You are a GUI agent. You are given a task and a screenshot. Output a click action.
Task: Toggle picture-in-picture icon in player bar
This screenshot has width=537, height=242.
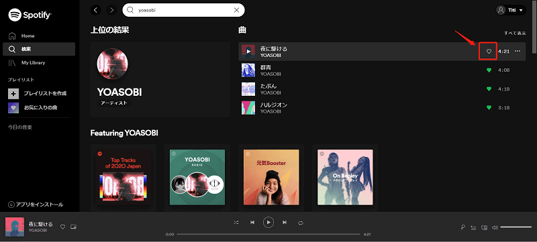[x=73, y=227]
